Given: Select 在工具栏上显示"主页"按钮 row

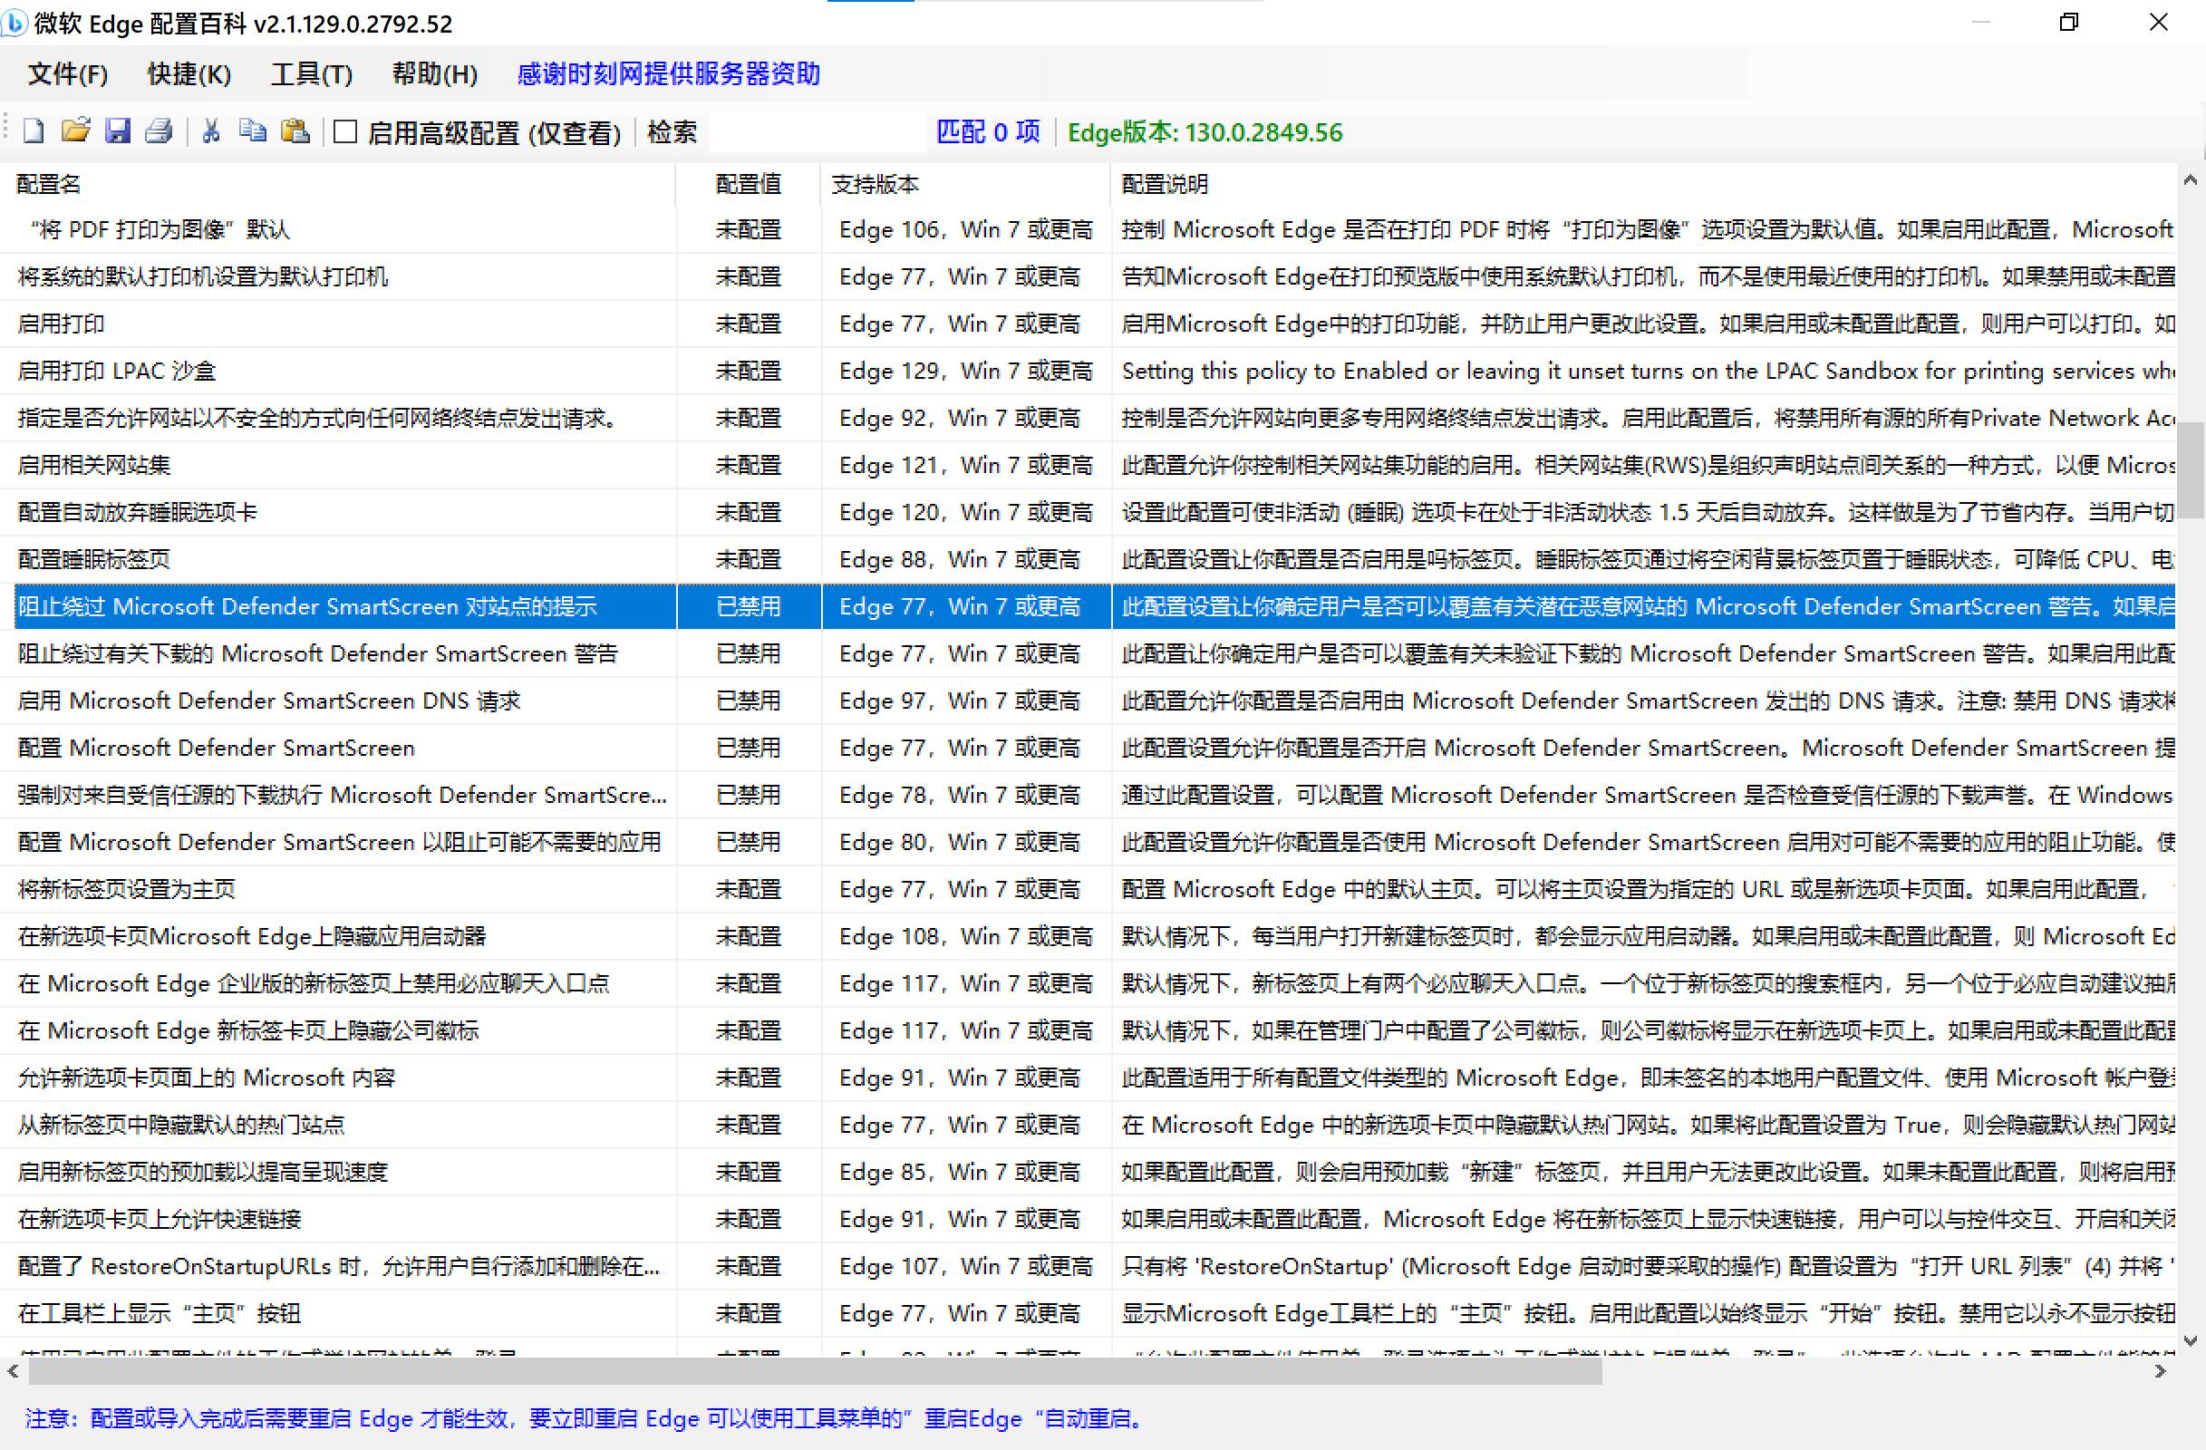Looking at the screenshot, I should [1088, 1314].
